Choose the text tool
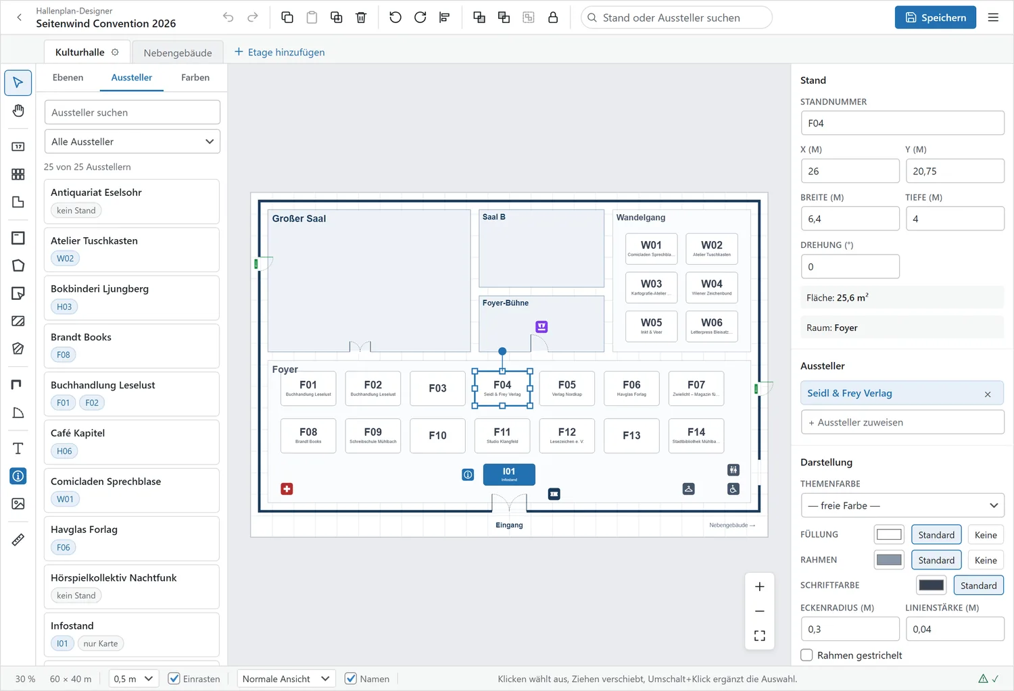Viewport: 1014px width, 691px height. [x=18, y=449]
